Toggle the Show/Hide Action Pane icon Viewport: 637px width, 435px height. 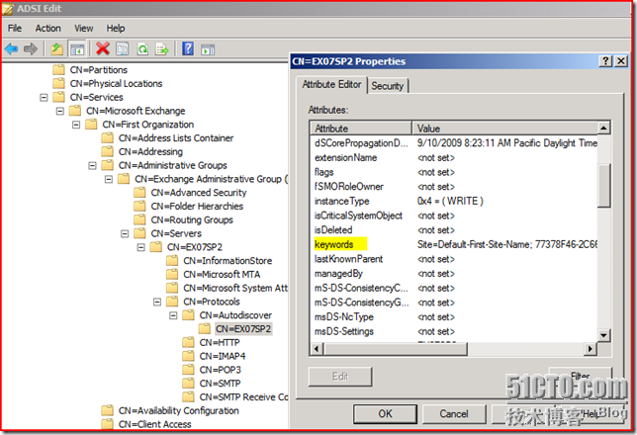pyautogui.click(x=208, y=49)
